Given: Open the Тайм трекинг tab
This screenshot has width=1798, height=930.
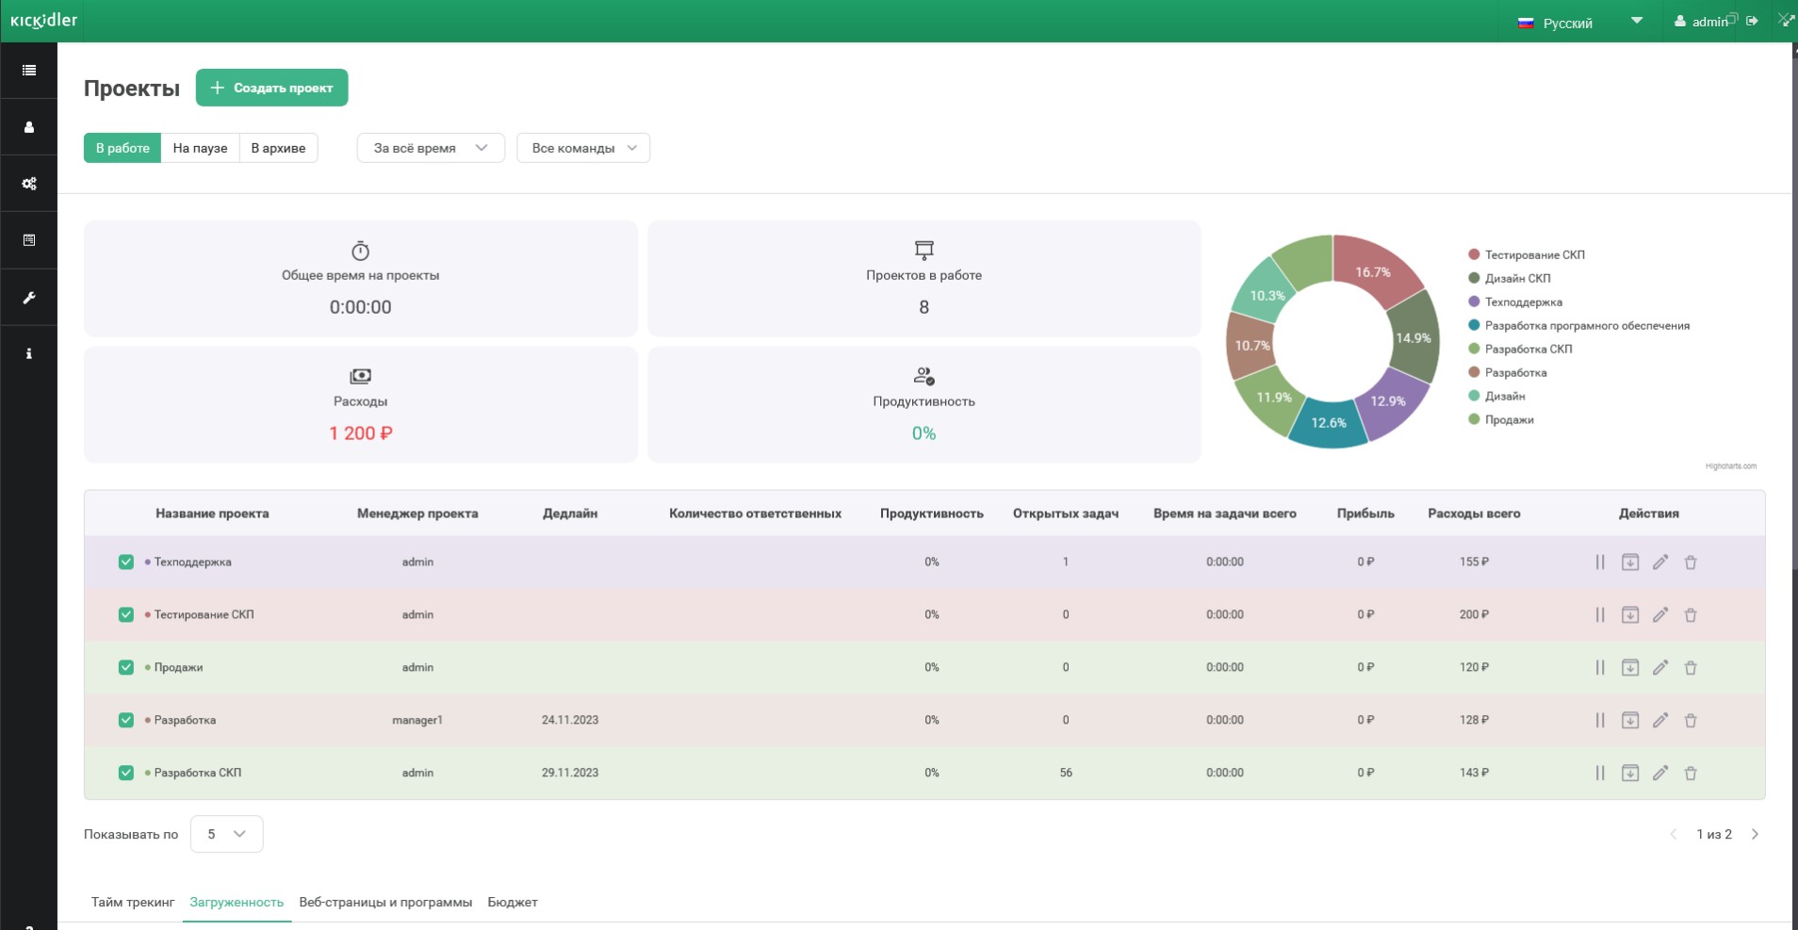Looking at the screenshot, I should [133, 903].
